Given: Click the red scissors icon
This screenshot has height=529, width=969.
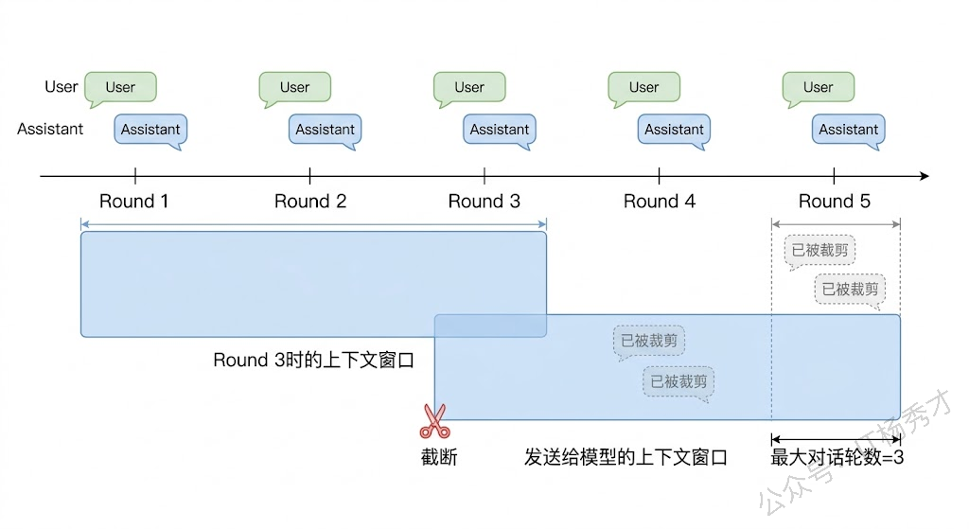Looking at the screenshot, I should tap(434, 421).
